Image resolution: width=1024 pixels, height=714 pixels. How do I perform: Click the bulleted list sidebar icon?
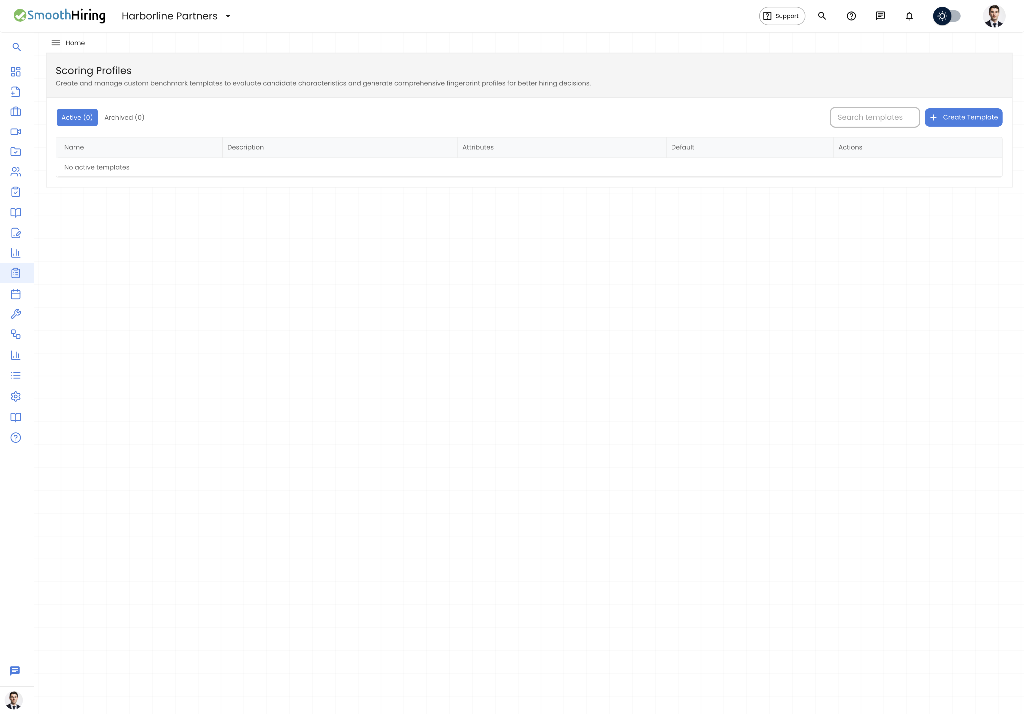(16, 375)
